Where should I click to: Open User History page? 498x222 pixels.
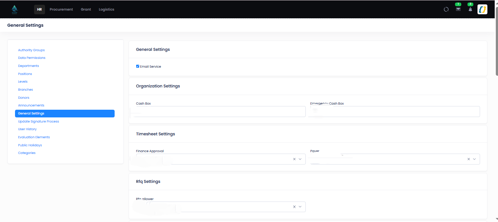pyautogui.click(x=27, y=129)
